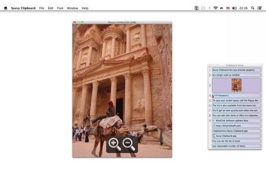The height and width of the screenshot is (178, 266).
Task: Select item 'You can set the list to store'
Action: tap(236, 141)
